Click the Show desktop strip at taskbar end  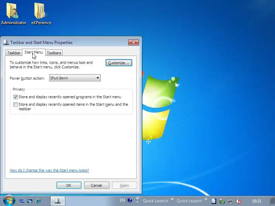[x=272, y=201]
